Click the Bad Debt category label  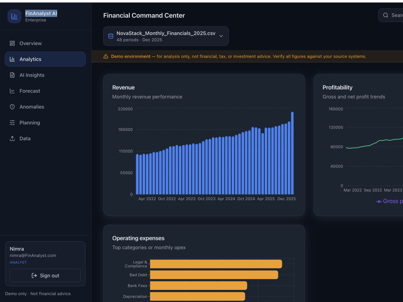[x=138, y=275]
